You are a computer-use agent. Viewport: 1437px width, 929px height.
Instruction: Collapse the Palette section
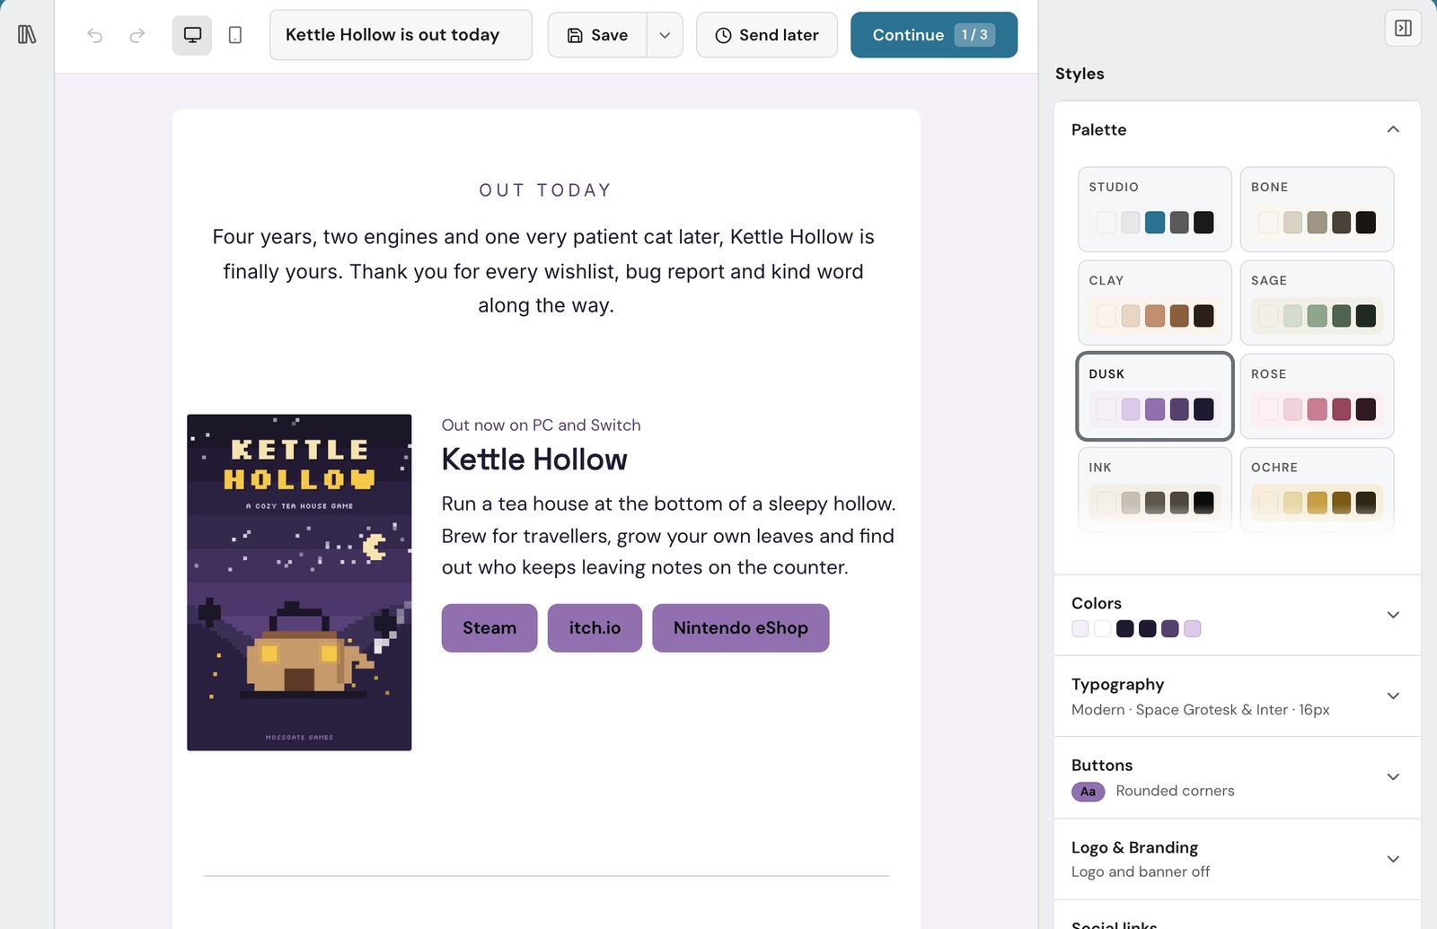point(1393,129)
